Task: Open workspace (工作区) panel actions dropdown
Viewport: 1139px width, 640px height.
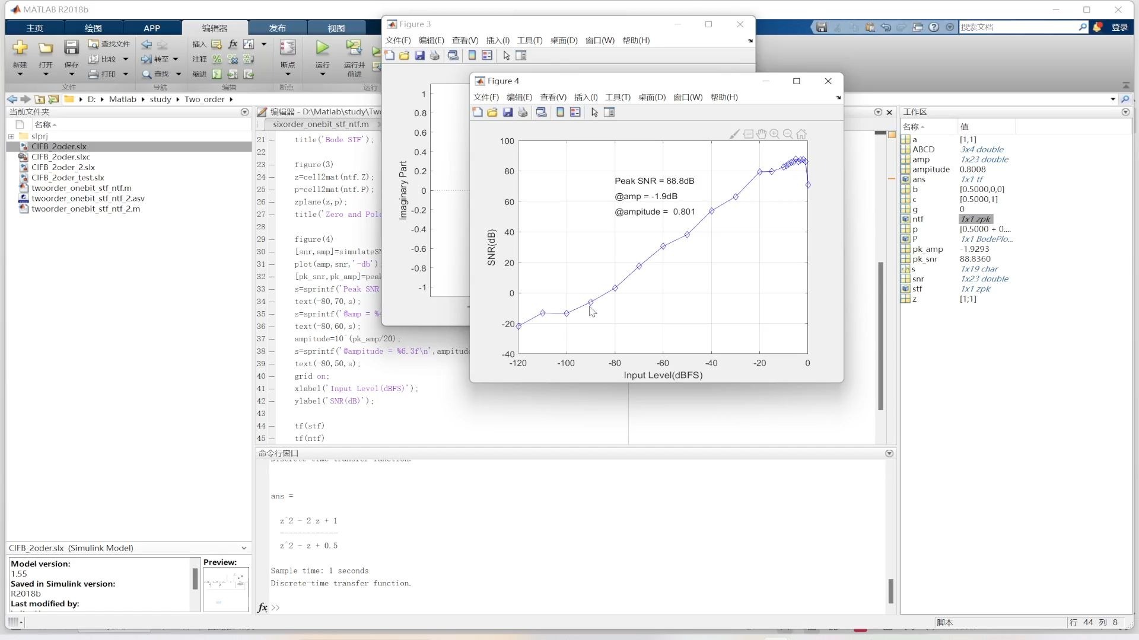Action: click(1125, 112)
